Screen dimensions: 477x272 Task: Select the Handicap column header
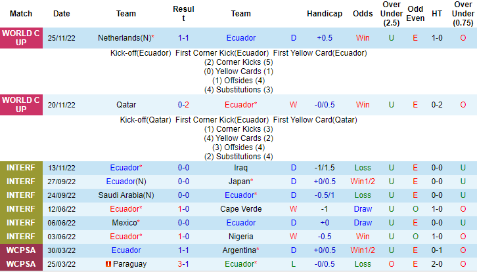(324, 13)
